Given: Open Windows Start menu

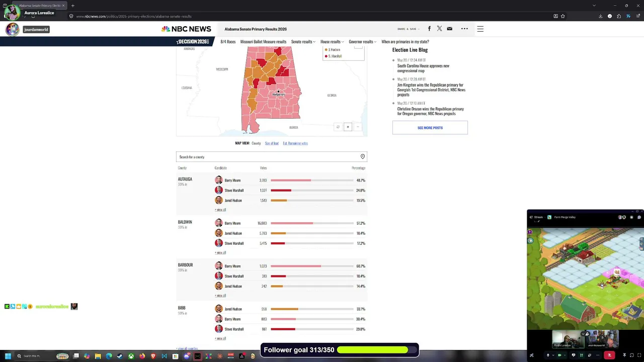Looking at the screenshot, I should 8,356.
